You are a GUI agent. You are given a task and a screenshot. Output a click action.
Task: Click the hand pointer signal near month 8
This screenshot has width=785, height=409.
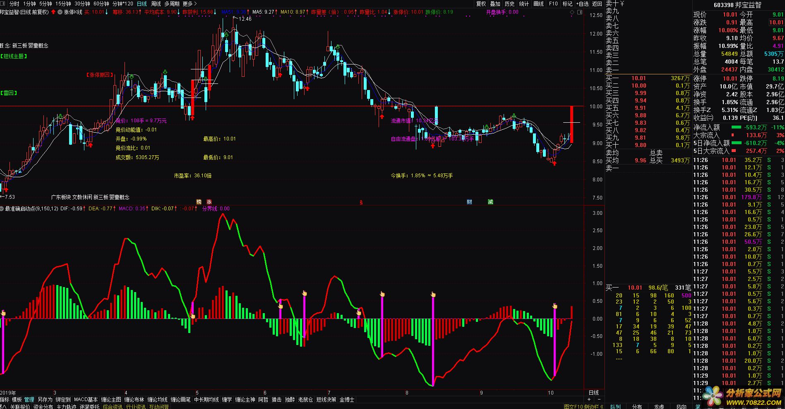point(433,295)
